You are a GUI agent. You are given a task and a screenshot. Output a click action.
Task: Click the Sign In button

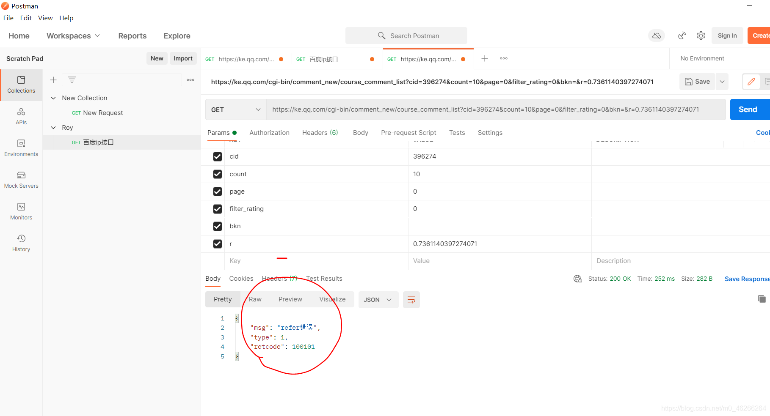(727, 36)
